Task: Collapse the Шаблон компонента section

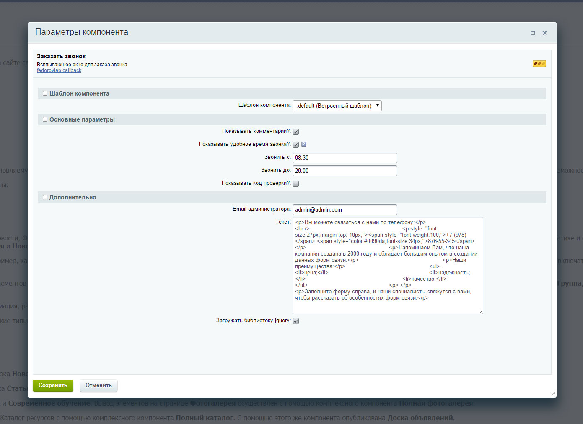Action: pyautogui.click(x=45, y=93)
